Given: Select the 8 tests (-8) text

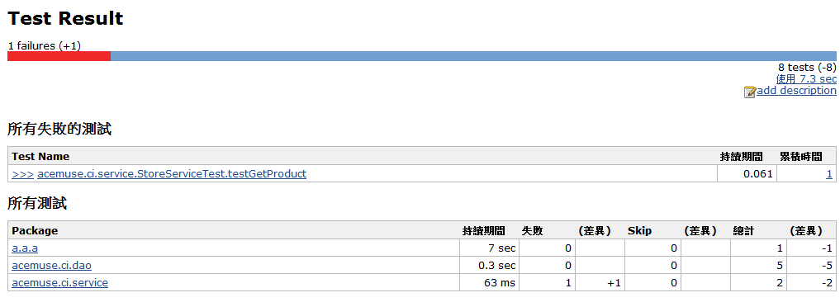Looking at the screenshot, I should click(x=807, y=68).
